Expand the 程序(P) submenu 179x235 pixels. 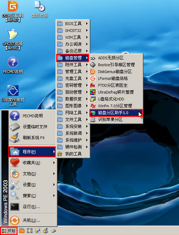(x=32, y=152)
